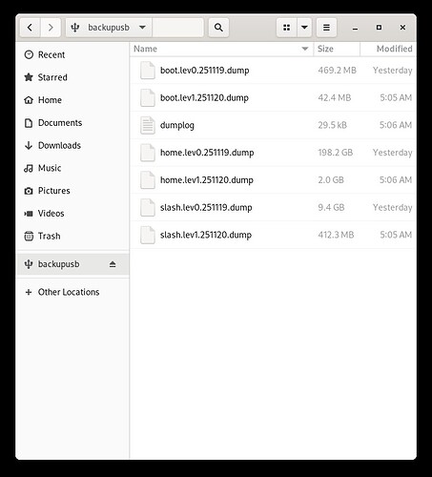Click the USB icon in the path bar

pyautogui.click(x=75, y=28)
